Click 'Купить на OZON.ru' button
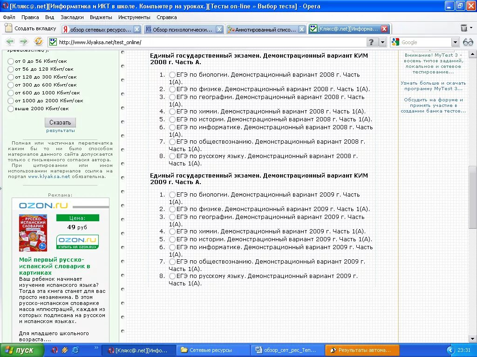The height and width of the screenshot is (357, 477). 78,242
